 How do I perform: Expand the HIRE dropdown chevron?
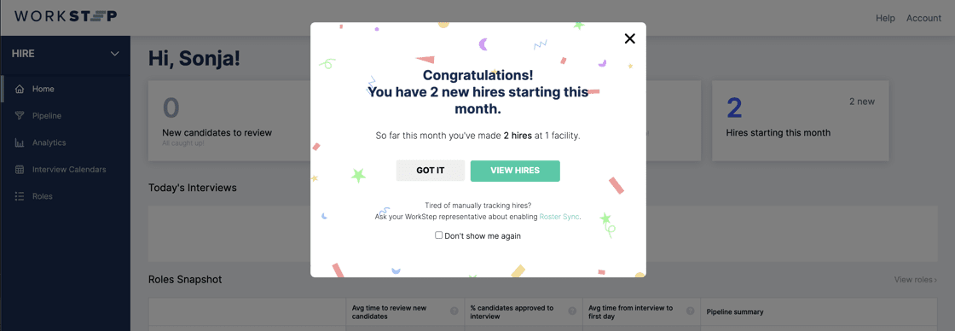click(114, 54)
